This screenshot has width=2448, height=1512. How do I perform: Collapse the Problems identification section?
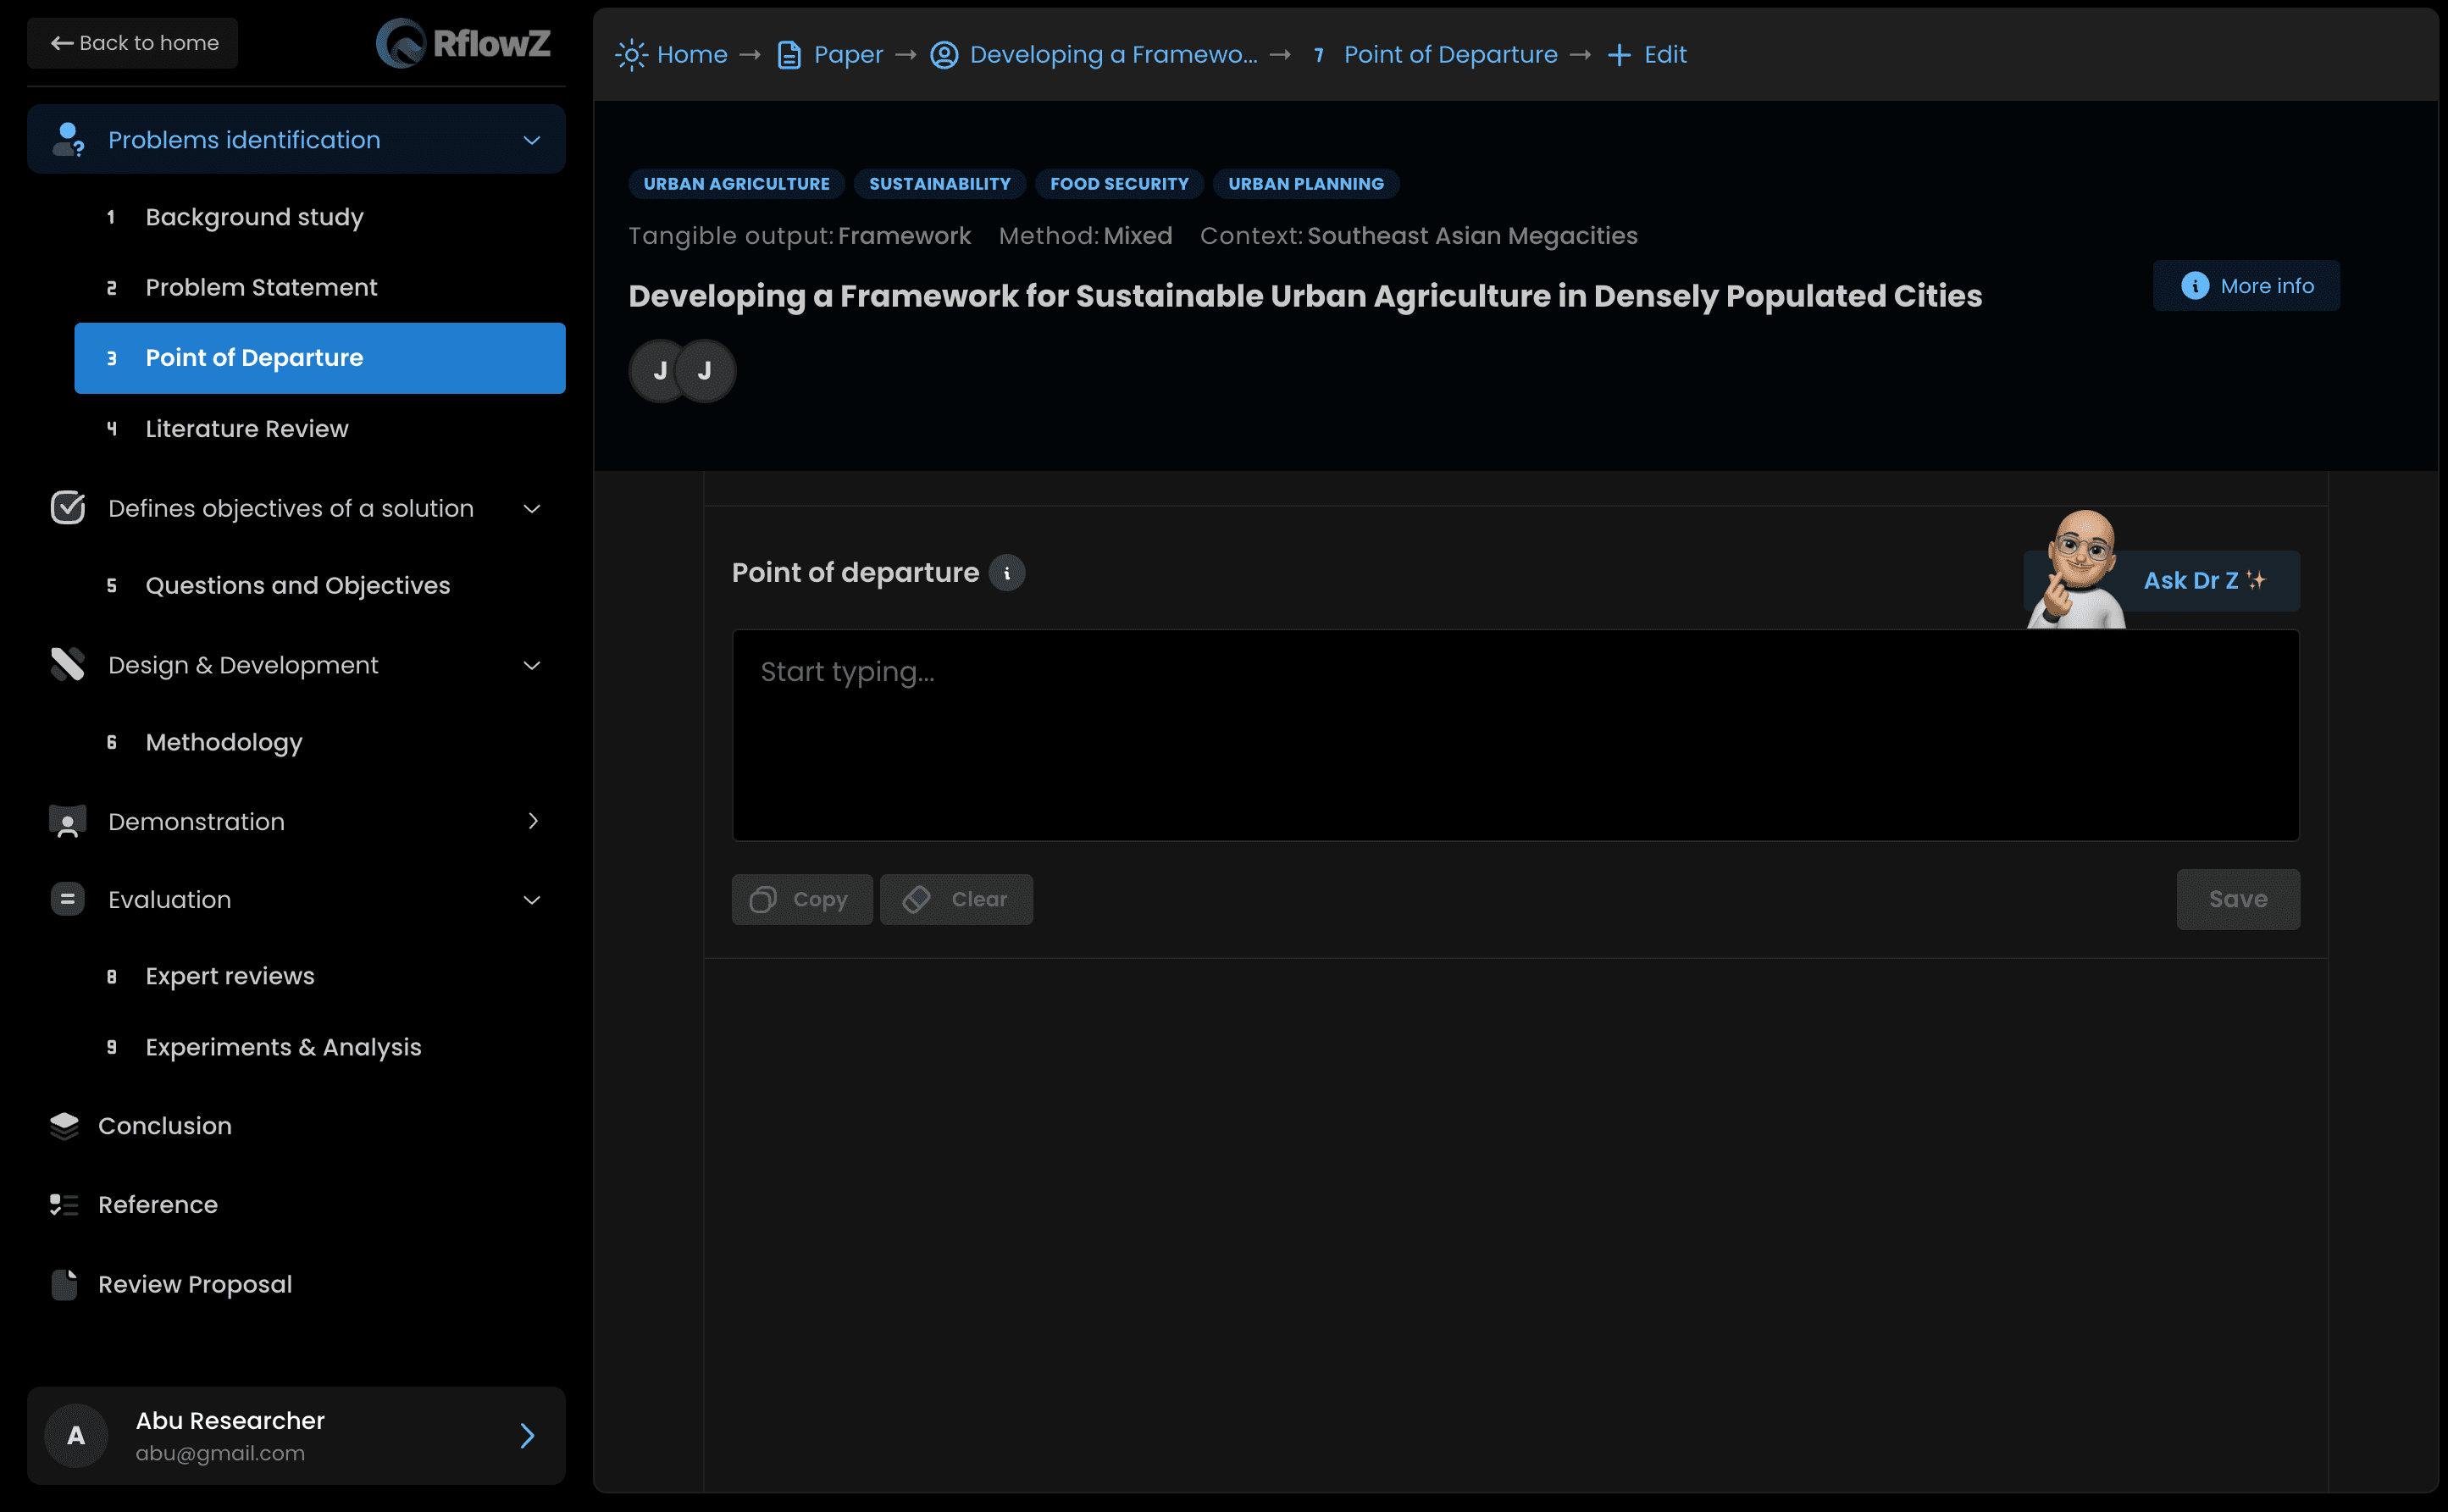click(532, 140)
